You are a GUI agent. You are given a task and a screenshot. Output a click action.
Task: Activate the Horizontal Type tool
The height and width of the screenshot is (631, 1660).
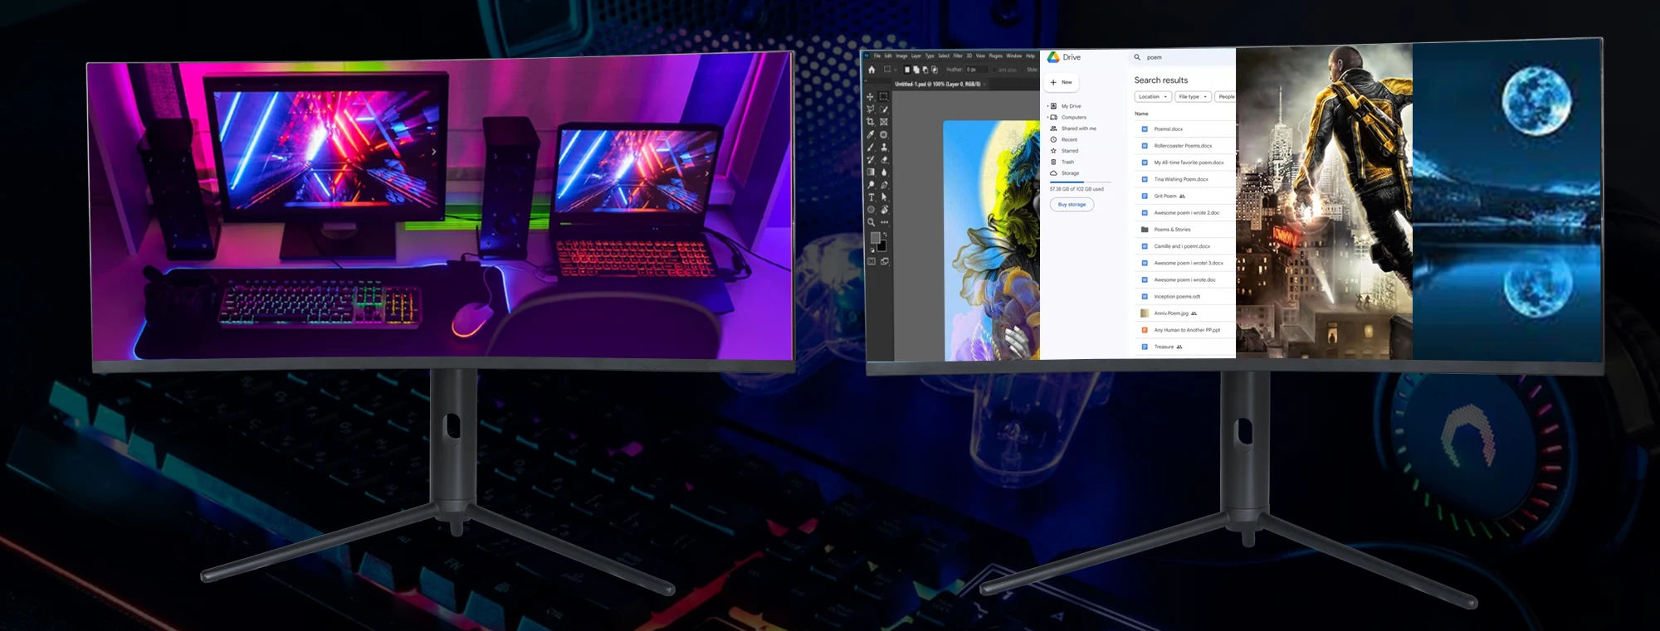coord(871,197)
